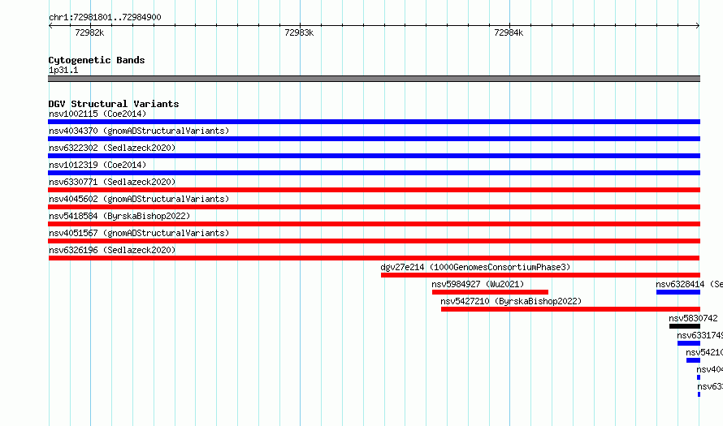Click the blue bar under the nsv633174 label
Image resolution: width=723 pixels, height=426 pixels.
pos(689,343)
